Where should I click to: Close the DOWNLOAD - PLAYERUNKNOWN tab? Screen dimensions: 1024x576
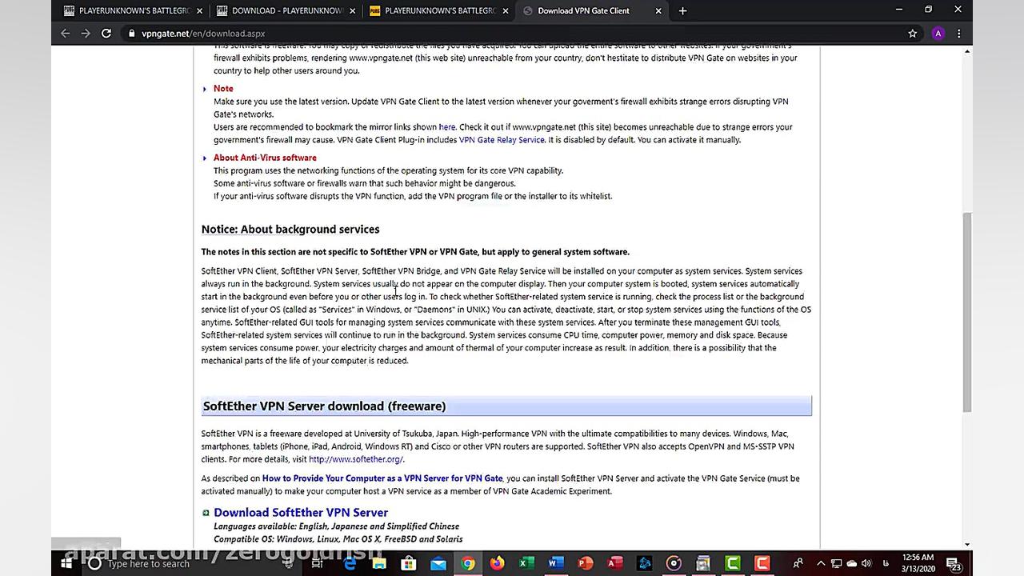[353, 10]
